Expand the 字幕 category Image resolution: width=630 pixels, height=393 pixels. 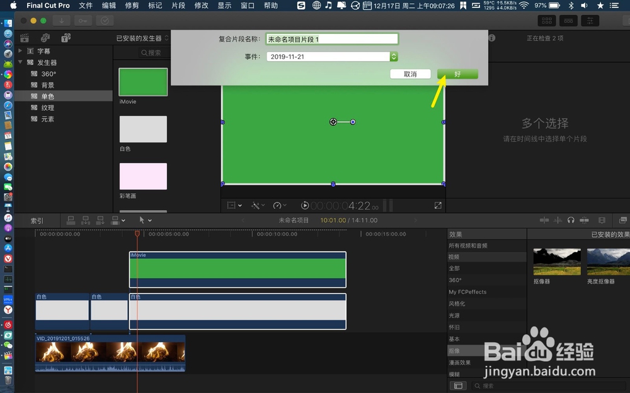click(x=20, y=51)
